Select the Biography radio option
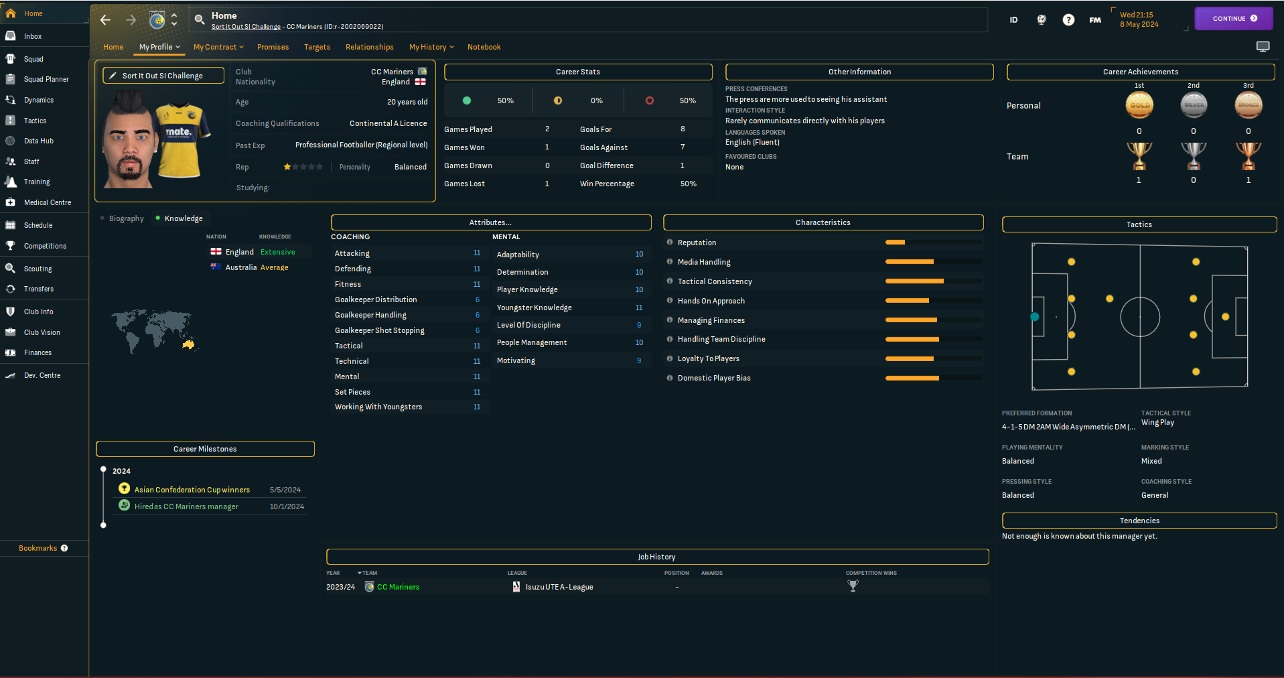The image size is (1284, 678). click(x=122, y=218)
